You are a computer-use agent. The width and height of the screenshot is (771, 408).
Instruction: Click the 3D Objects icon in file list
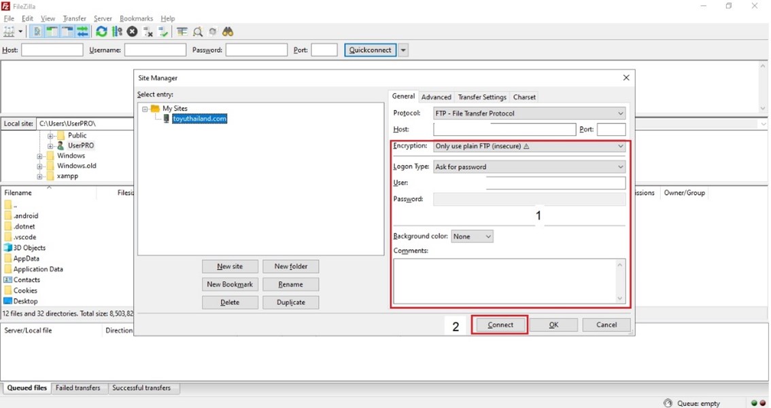tap(8, 248)
